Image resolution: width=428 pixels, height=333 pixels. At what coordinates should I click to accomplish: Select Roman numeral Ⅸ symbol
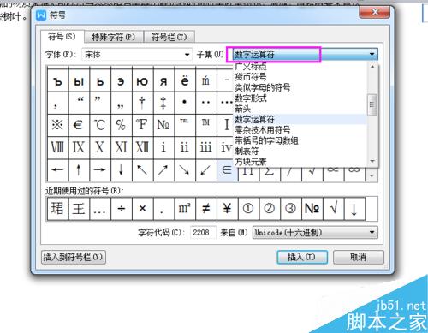coord(79,147)
